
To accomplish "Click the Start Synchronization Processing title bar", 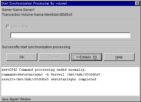I will [68, 3].
